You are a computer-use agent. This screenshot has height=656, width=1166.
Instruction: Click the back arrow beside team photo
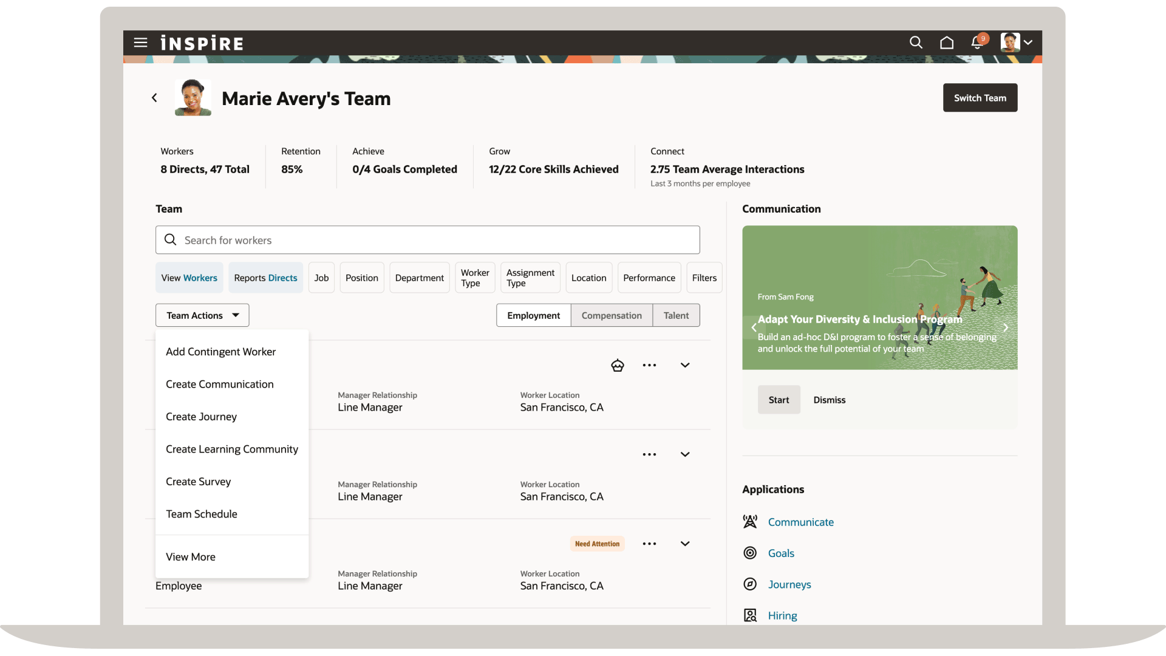pos(154,98)
